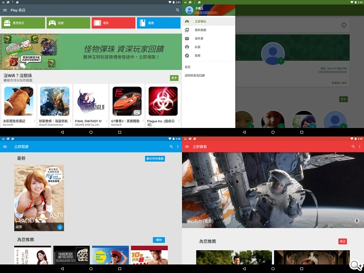Screen dimensions: 364x273
Task: Click the red 商店 button beside 為您推薦
Action: click(x=342, y=241)
